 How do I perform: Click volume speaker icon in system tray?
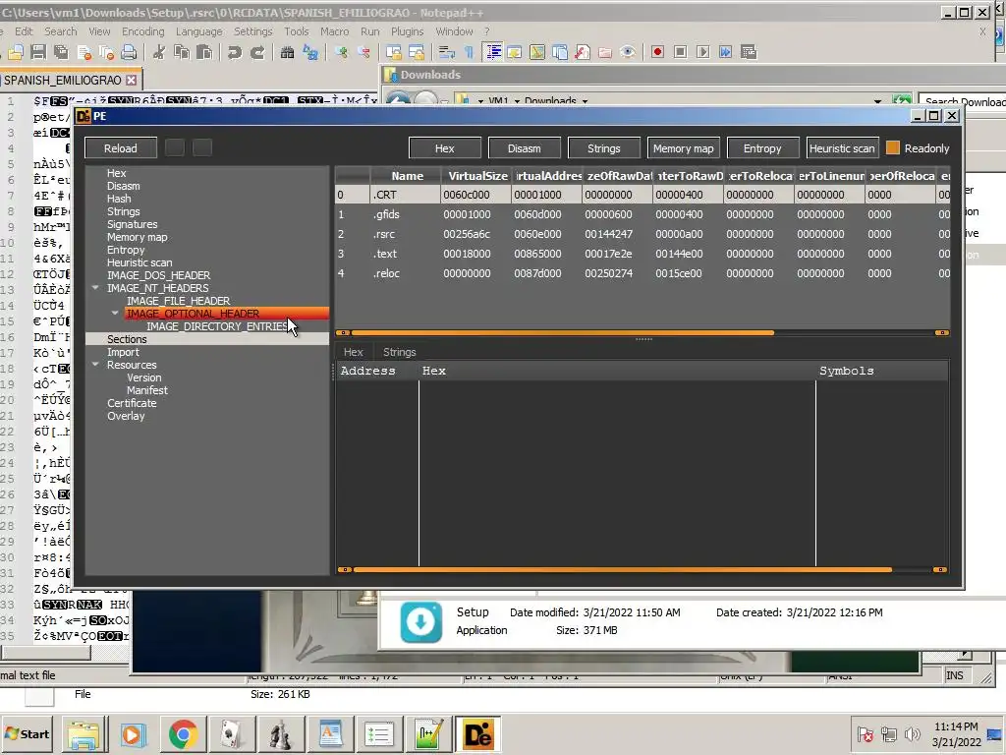[911, 733]
